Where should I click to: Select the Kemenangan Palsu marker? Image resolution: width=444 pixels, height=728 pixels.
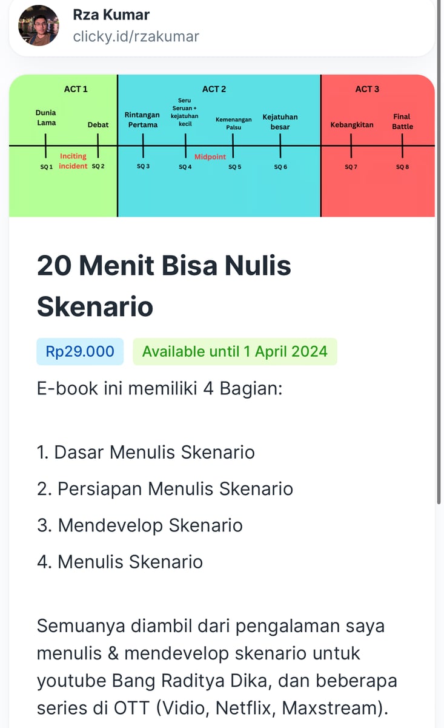point(235,122)
